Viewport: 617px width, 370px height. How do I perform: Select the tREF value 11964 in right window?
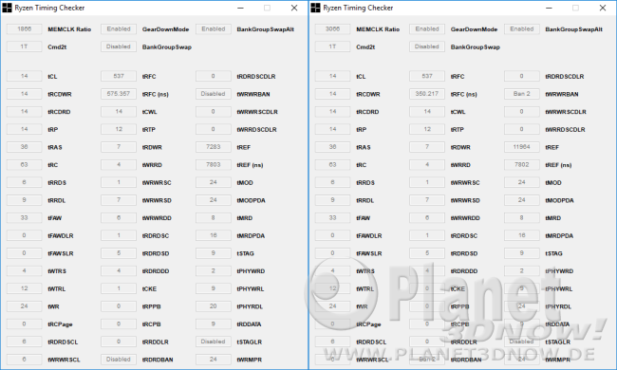click(522, 147)
